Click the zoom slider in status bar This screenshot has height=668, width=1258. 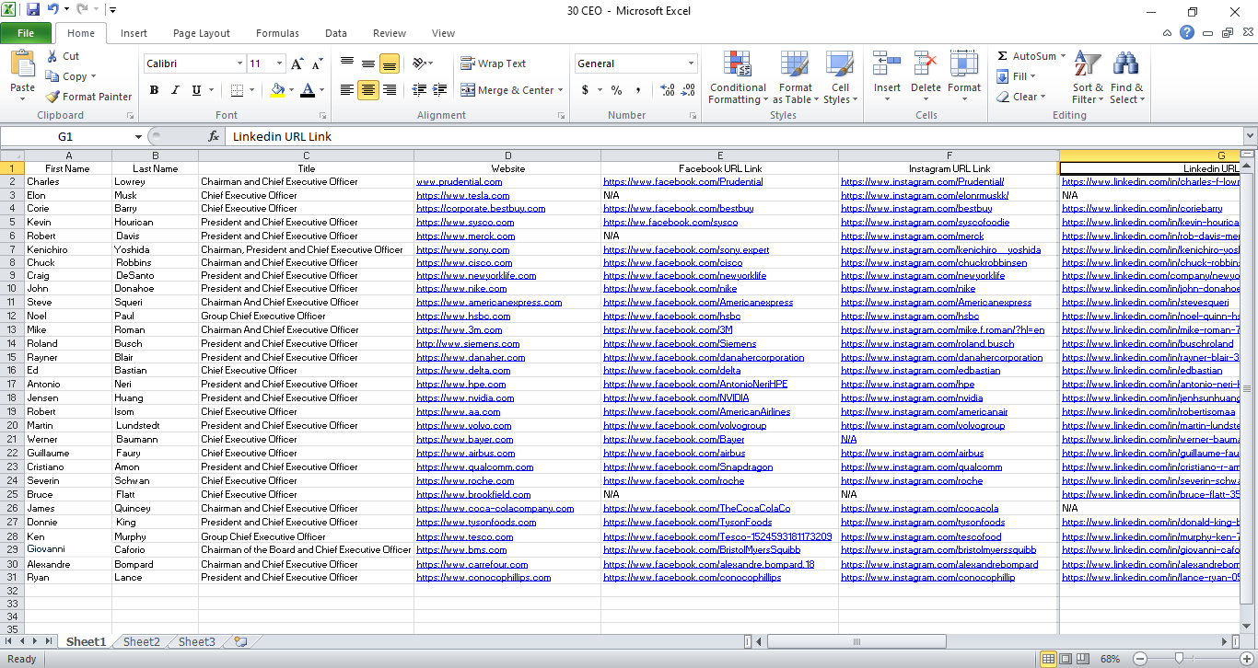pyautogui.click(x=1178, y=659)
